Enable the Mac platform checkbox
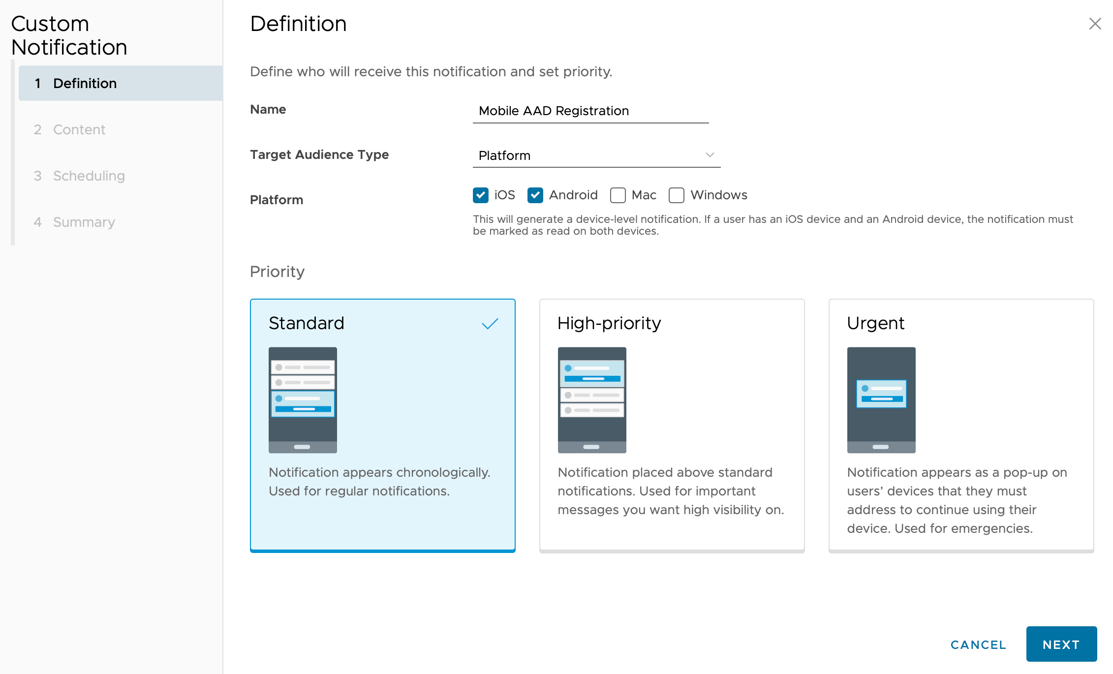The image size is (1113, 674). [x=618, y=195]
